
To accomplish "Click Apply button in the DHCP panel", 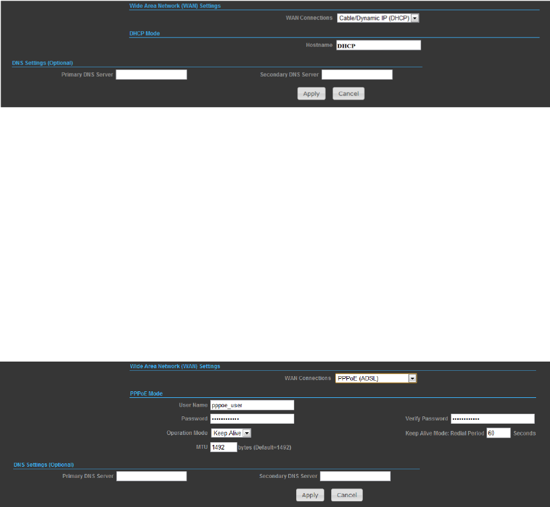I will point(311,94).
